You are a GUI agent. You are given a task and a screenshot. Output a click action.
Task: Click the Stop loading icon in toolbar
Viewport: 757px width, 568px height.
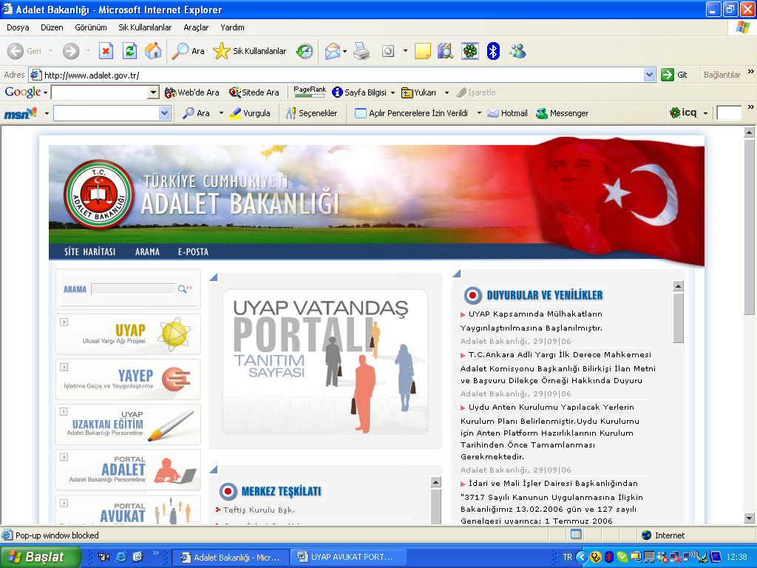[106, 51]
